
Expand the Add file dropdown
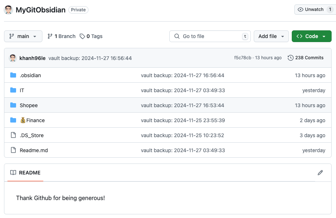pyautogui.click(x=271, y=36)
